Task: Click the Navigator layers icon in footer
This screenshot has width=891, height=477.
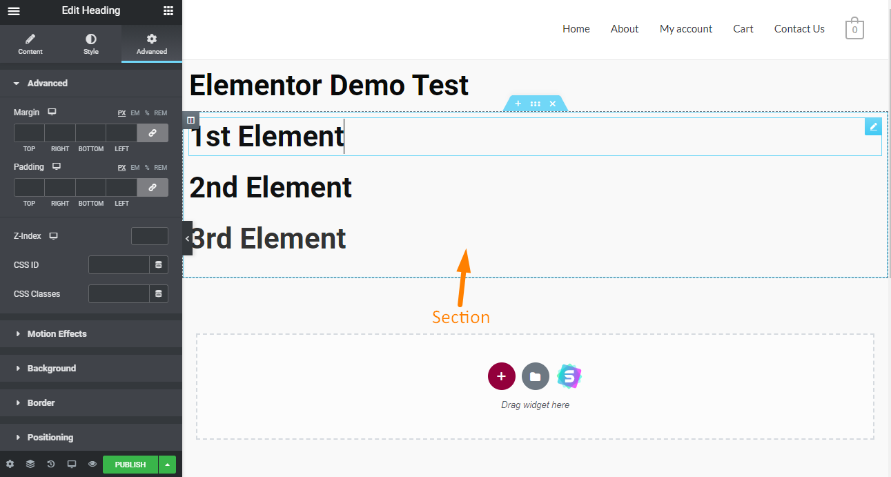Action: point(30,464)
